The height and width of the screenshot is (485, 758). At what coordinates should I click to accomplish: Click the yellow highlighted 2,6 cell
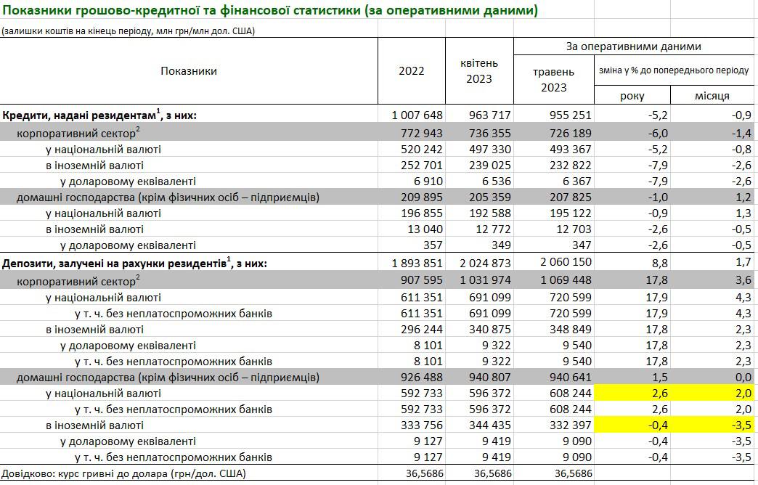pos(634,393)
